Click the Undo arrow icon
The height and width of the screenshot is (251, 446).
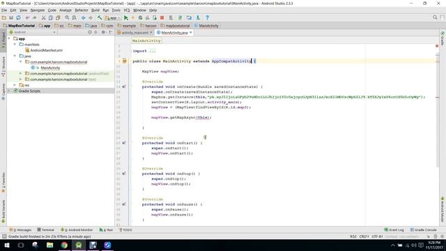27,17
